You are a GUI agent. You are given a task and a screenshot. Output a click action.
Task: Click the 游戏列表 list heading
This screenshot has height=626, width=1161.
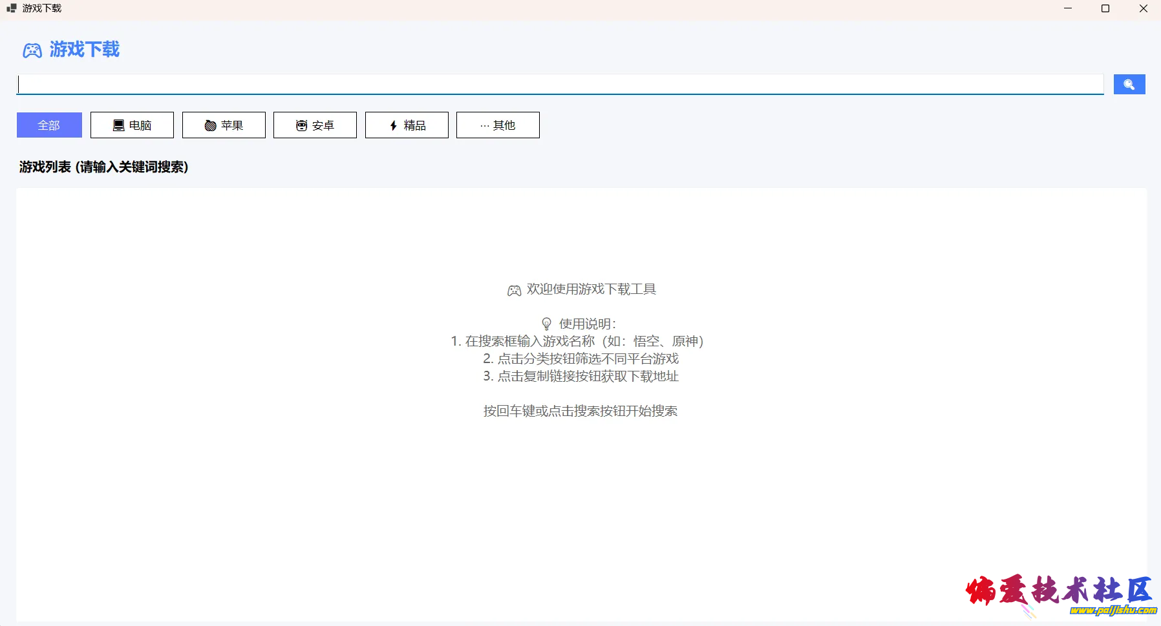pos(103,167)
